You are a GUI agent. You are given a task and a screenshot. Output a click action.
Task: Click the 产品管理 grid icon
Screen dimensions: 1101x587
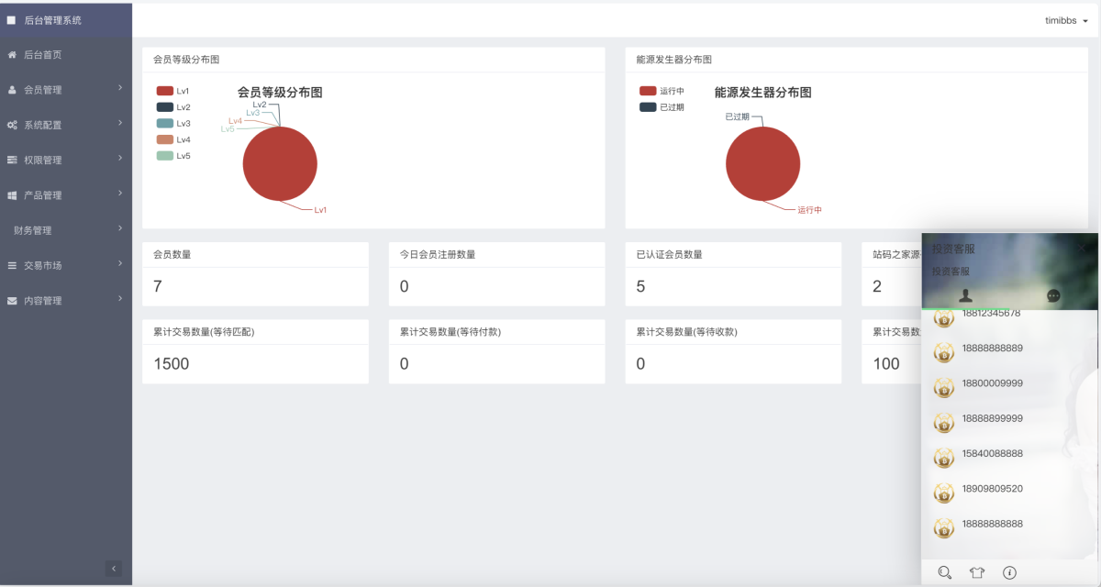coord(12,195)
